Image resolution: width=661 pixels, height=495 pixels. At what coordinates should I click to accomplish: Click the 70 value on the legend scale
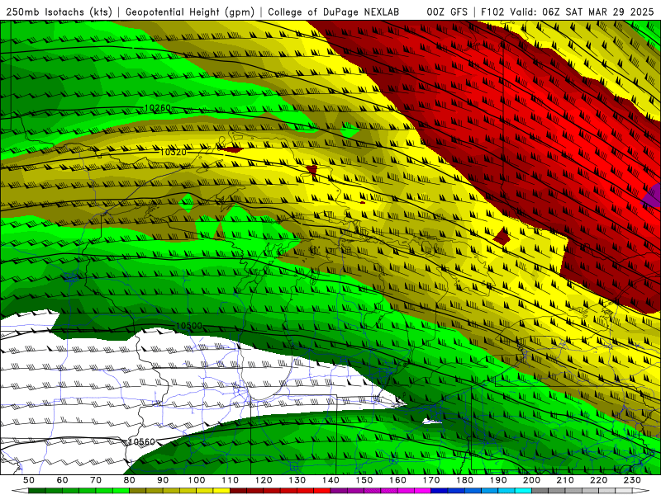[x=96, y=480]
